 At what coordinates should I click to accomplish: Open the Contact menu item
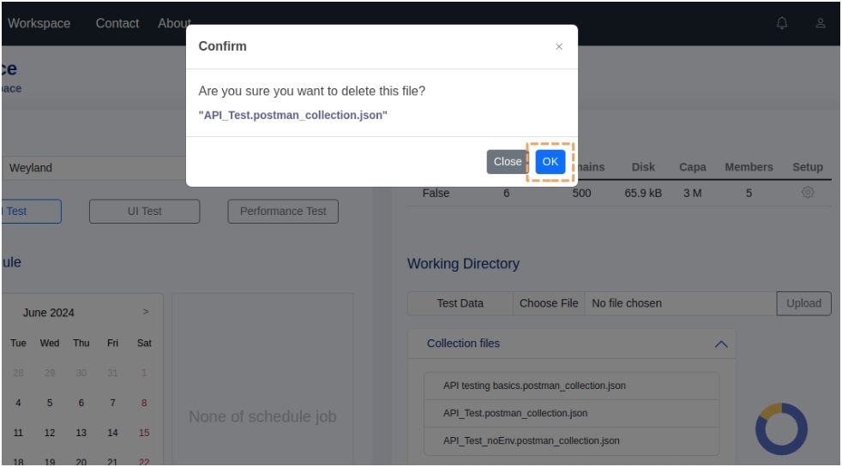click(x=117, y=23)
